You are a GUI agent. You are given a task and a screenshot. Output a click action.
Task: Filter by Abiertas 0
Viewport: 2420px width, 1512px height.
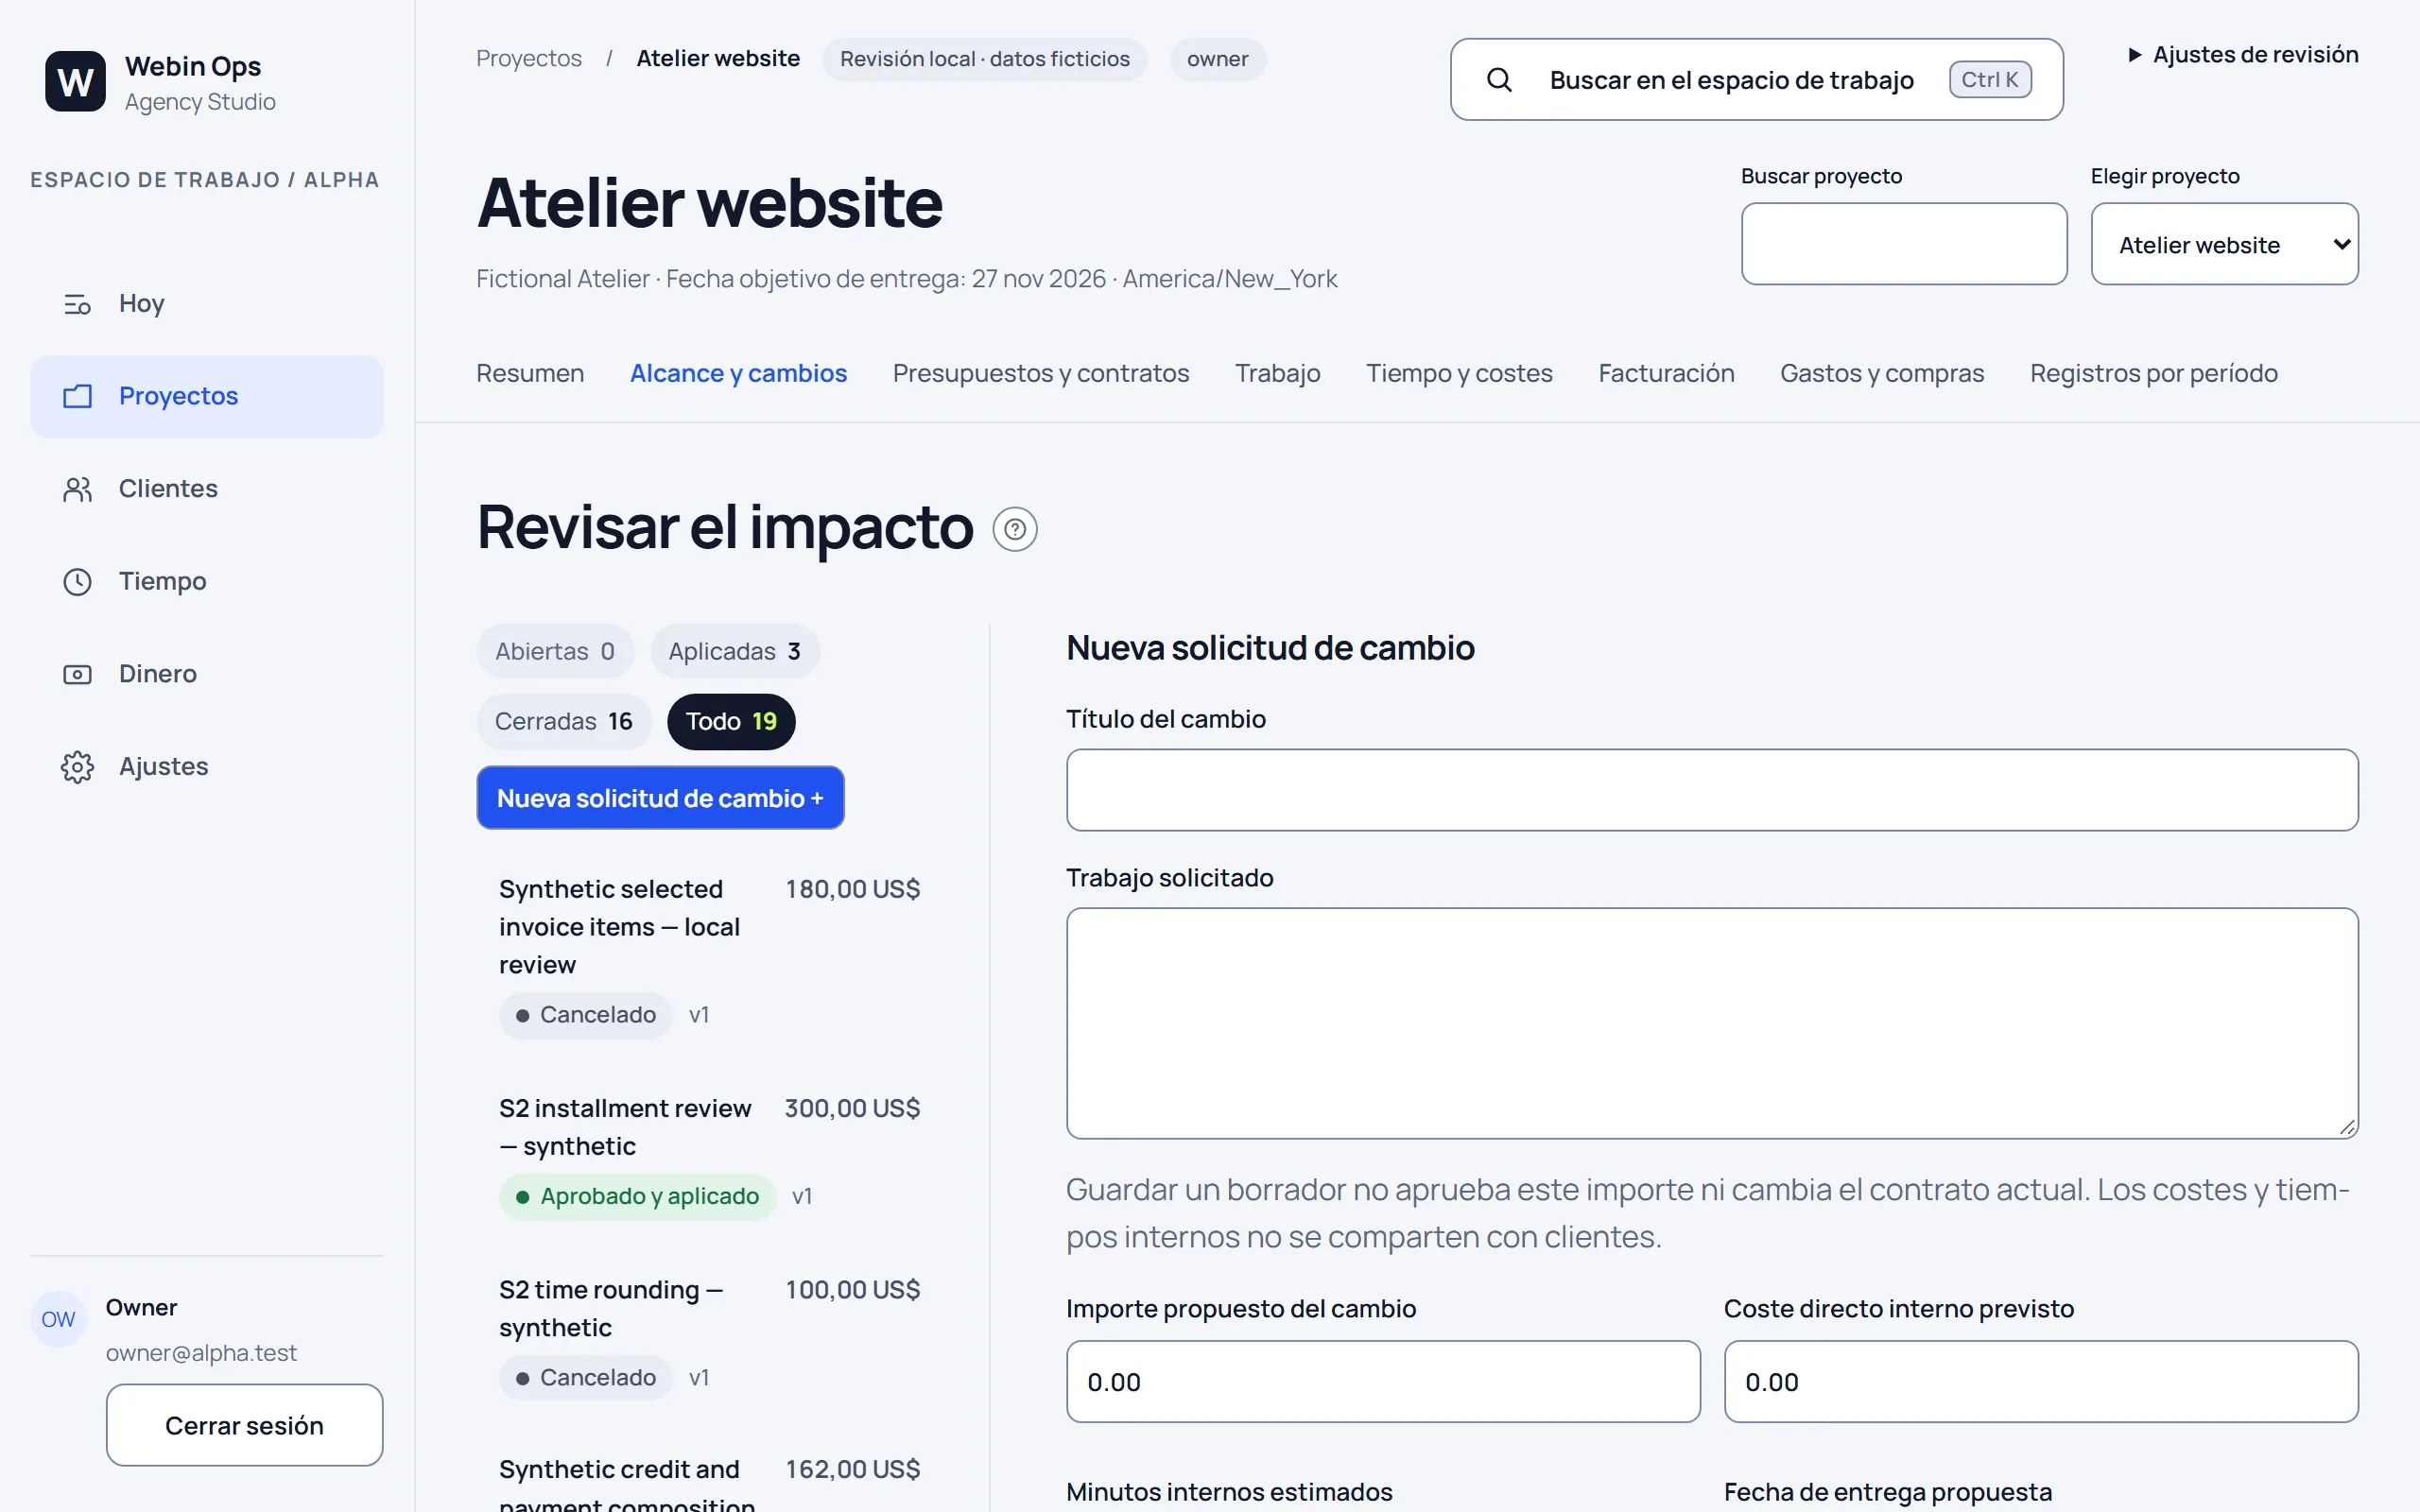(x=555, y=651)
